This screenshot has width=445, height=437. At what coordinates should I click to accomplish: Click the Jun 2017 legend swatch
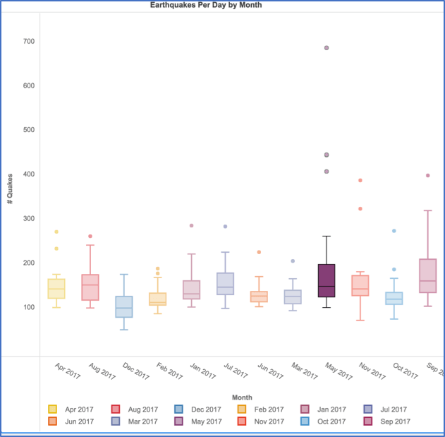pos(52,421)
